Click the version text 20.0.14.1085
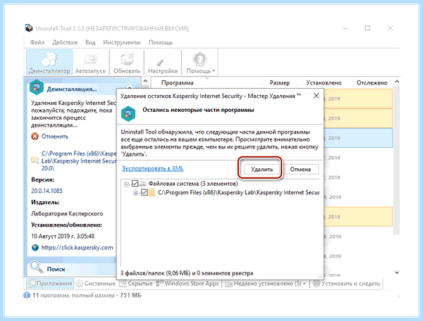The height and width of the screenshot is (321, 423). point(47,191)
